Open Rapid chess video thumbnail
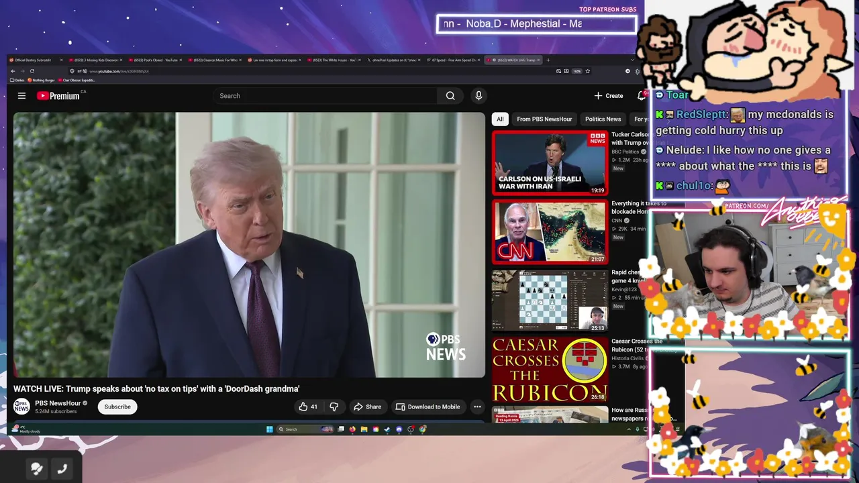Screen dimensions: 859x483 click(550, 301)
